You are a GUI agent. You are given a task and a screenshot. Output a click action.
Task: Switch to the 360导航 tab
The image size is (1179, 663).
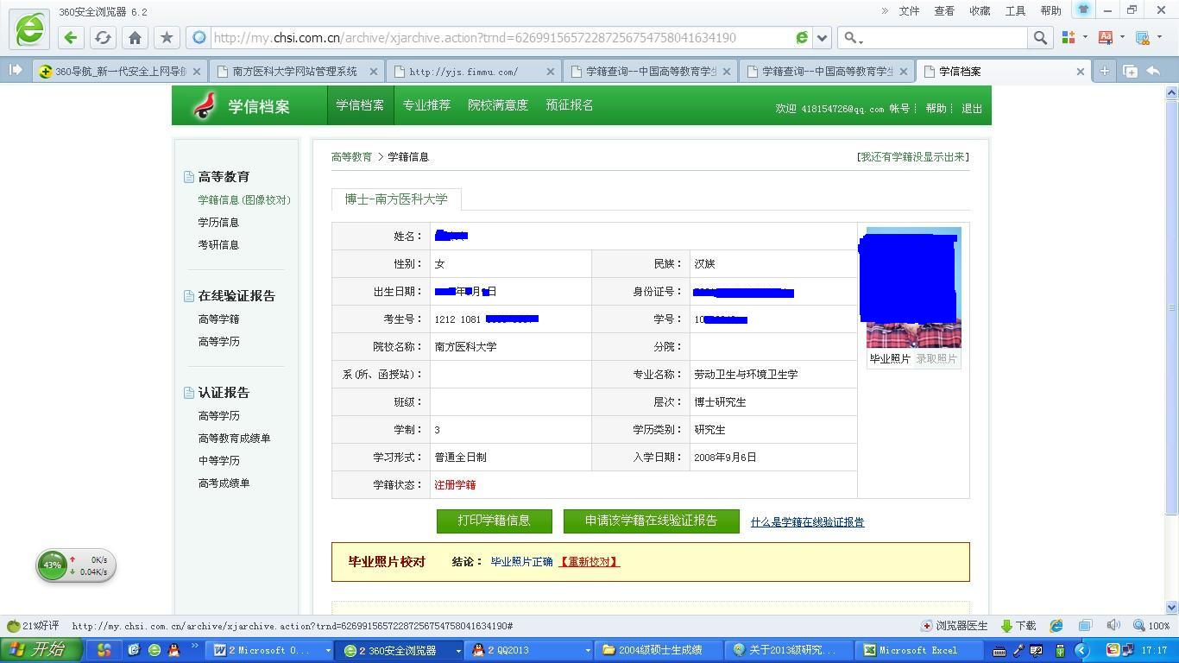(x=119, y=72)
